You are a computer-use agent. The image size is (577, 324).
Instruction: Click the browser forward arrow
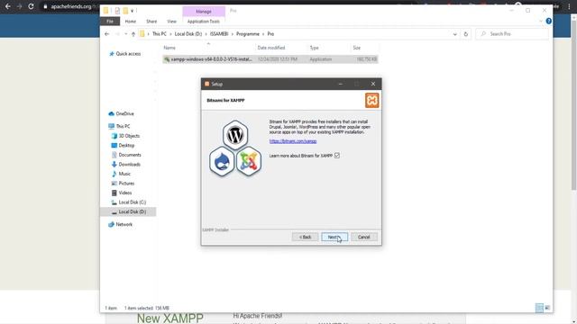19,6
